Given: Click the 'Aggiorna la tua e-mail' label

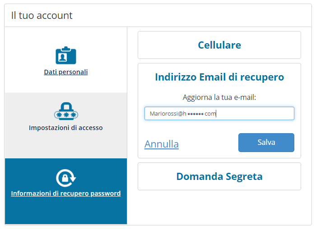Looking at the screenshot, I should coord(219,98).
